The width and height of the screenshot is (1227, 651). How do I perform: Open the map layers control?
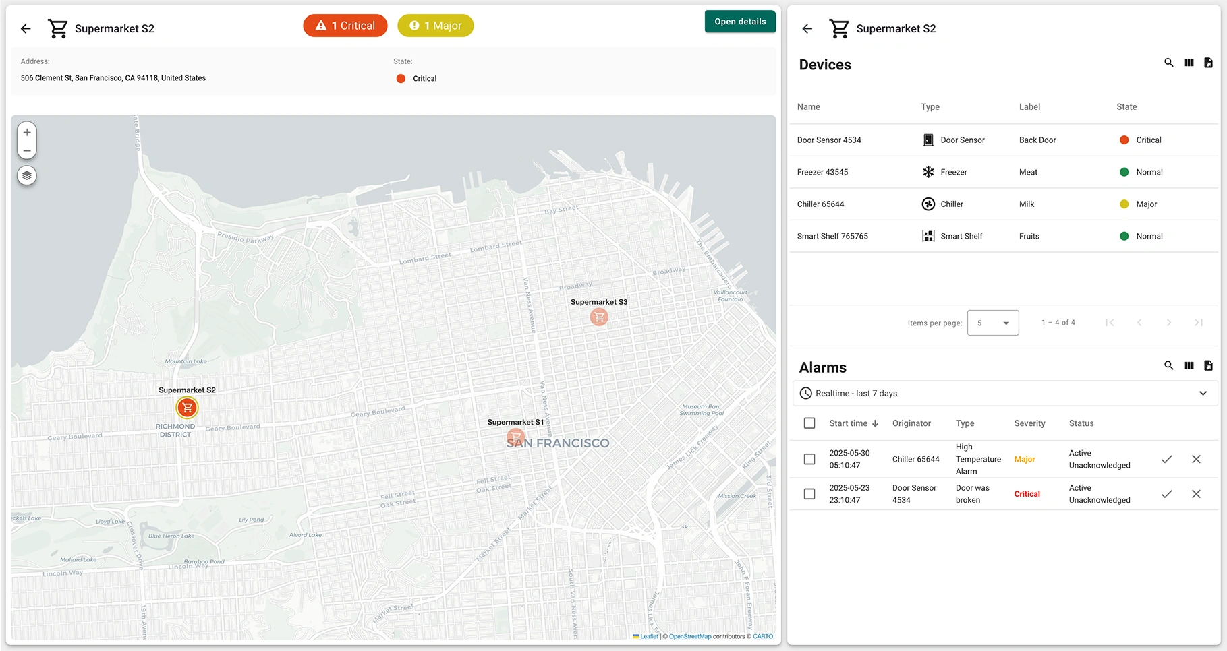point(26,175)
